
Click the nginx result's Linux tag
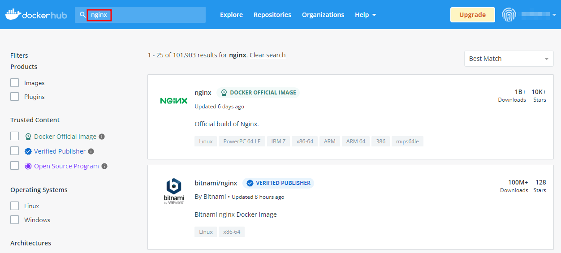click(x=206, y=142)
